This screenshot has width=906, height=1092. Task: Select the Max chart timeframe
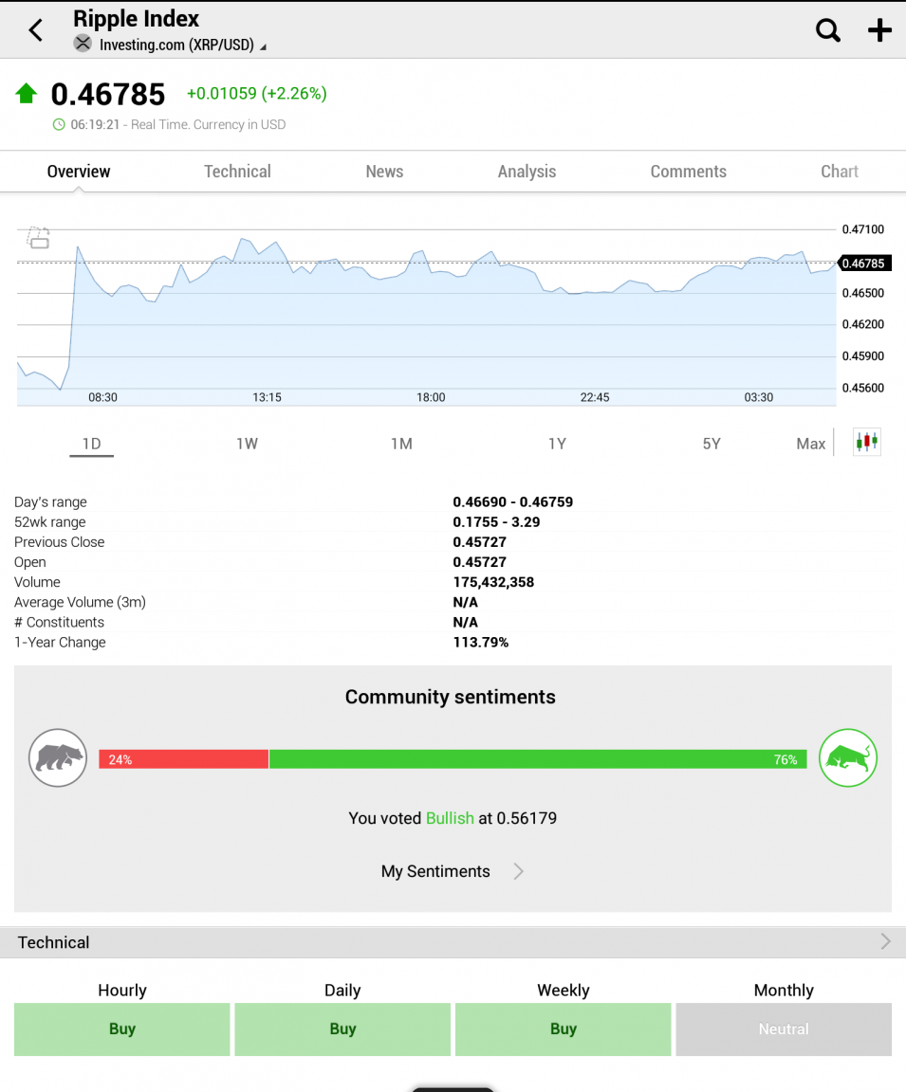click(810, 444)
